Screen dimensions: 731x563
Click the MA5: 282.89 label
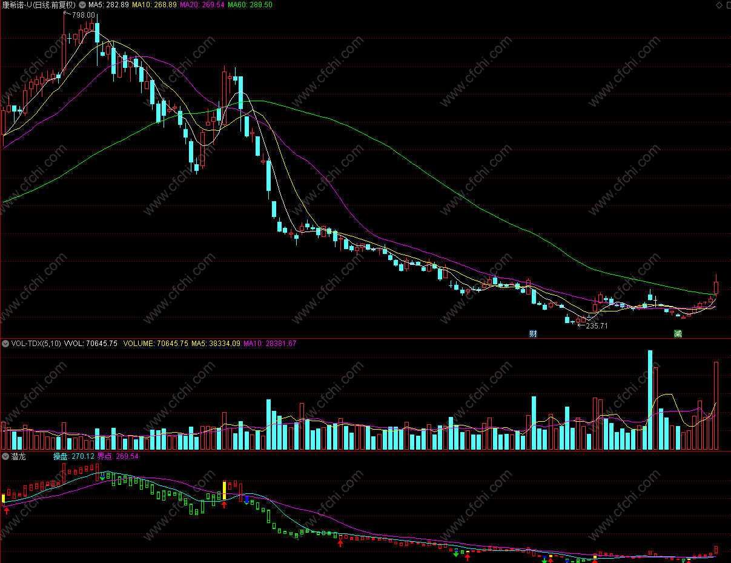(108, 4)
